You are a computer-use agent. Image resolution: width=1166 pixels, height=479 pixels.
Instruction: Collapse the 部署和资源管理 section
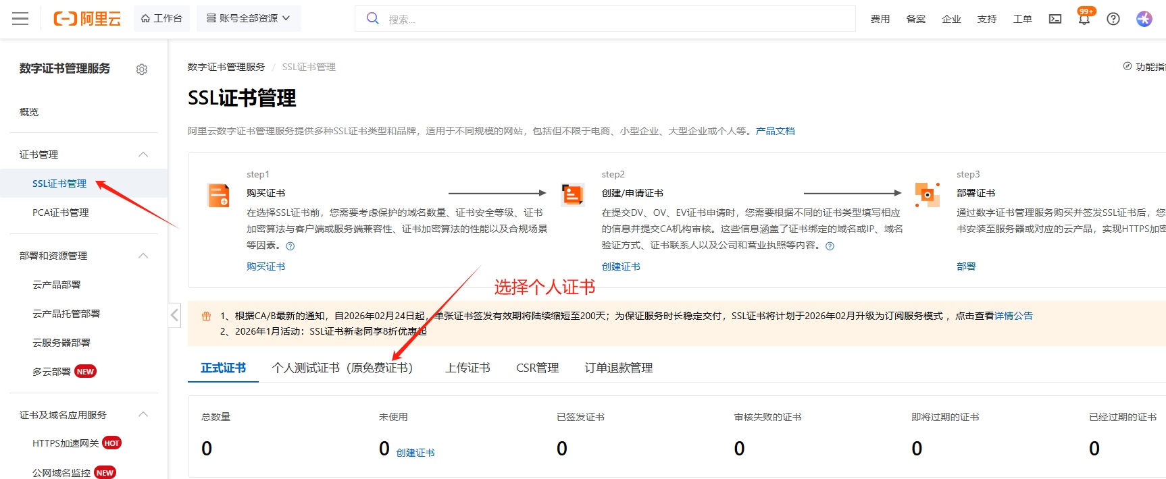143,256
